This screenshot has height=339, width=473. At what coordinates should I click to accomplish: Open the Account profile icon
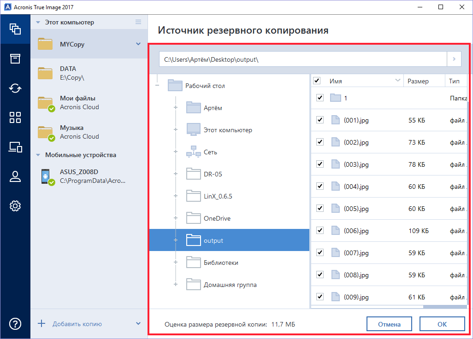pos(15,176)
